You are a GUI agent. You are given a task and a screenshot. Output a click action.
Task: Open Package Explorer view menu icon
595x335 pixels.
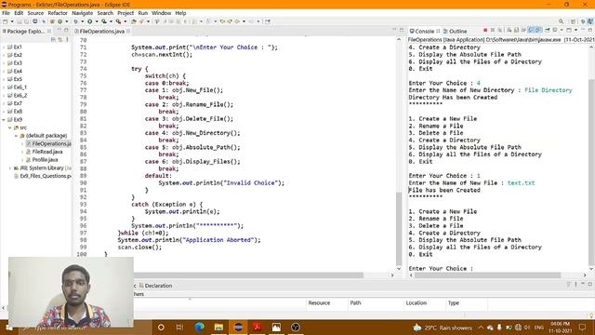pos(67,39)
